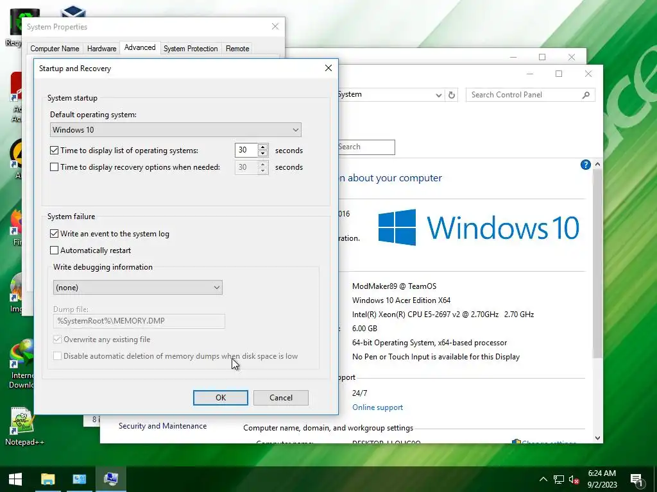
Task: Decrease operating systems list time spinner
Action: [262, 154]
